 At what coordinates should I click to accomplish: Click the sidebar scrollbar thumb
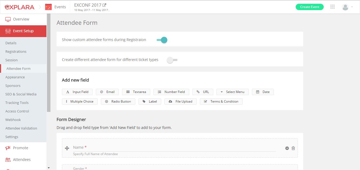(49, 63)
